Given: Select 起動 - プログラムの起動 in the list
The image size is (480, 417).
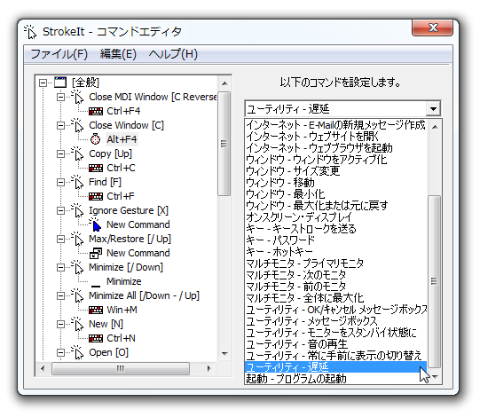Looking at the screenshot, I should tap(335, 379).
